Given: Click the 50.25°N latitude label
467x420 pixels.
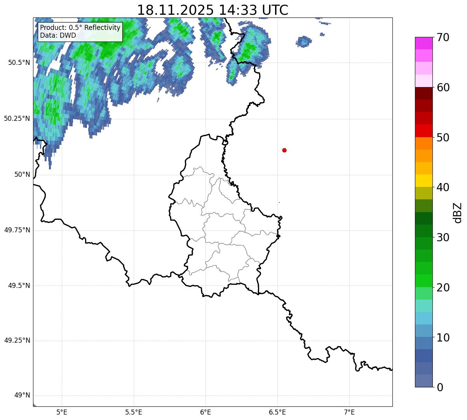Looking at the screenshot, I should point(17,119).
